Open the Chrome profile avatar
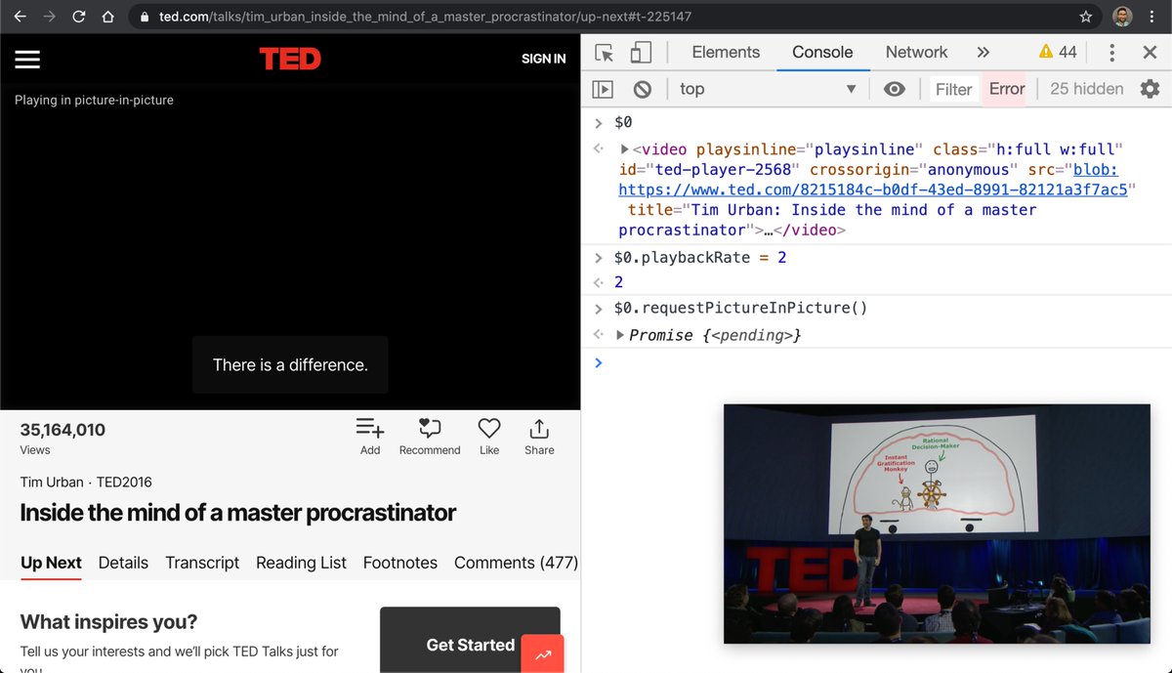1172x673 pixels. coord(1122,17)
